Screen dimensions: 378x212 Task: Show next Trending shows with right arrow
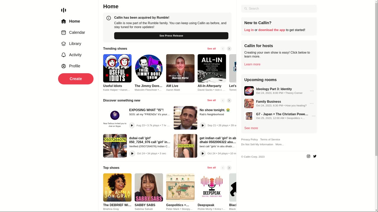point(229,49)
